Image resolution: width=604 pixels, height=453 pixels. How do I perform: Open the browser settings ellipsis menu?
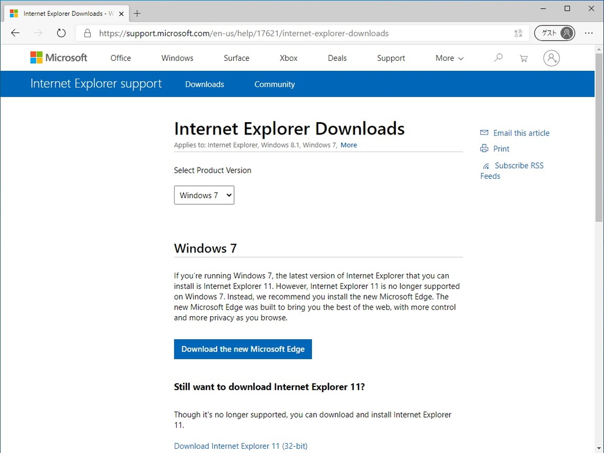click(x=589, y=33)
